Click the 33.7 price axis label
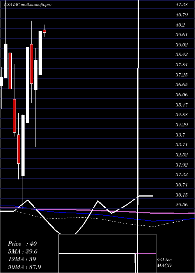This screenshot has height=273, width=195. tap(180, 135)
